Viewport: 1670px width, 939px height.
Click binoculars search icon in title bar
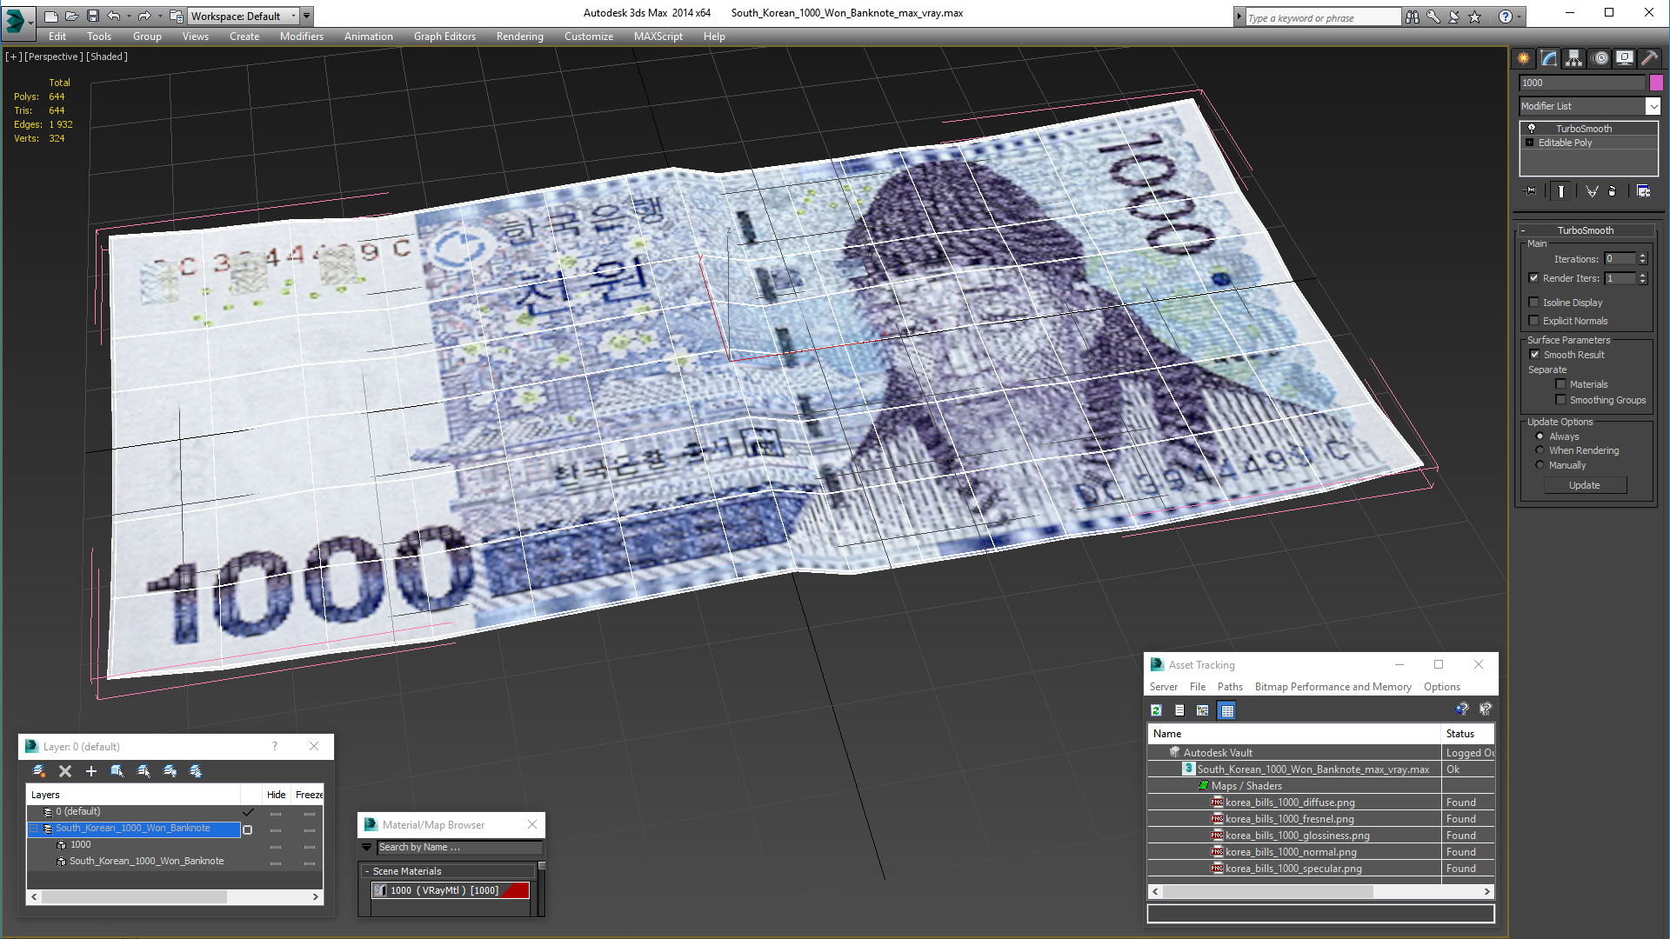(1413, 17)
